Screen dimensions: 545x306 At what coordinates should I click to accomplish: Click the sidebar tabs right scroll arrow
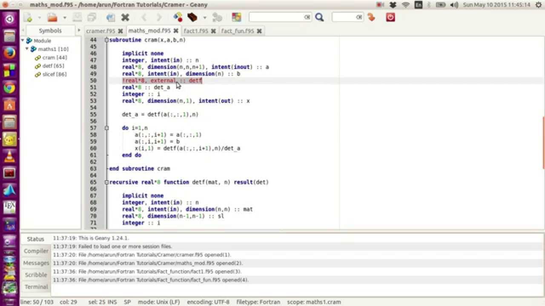[79, 31]
